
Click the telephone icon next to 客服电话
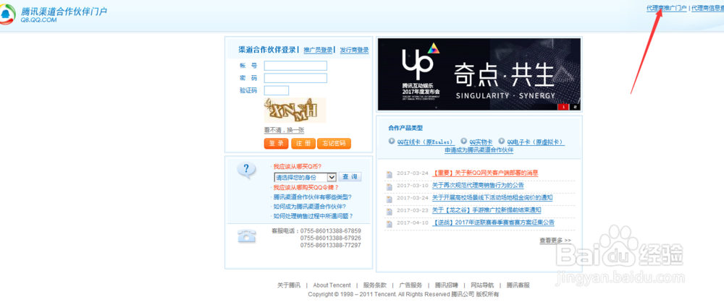pos(247,236)
